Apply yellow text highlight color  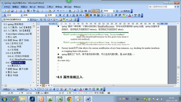pyautogui.click(x=124, y=15)
